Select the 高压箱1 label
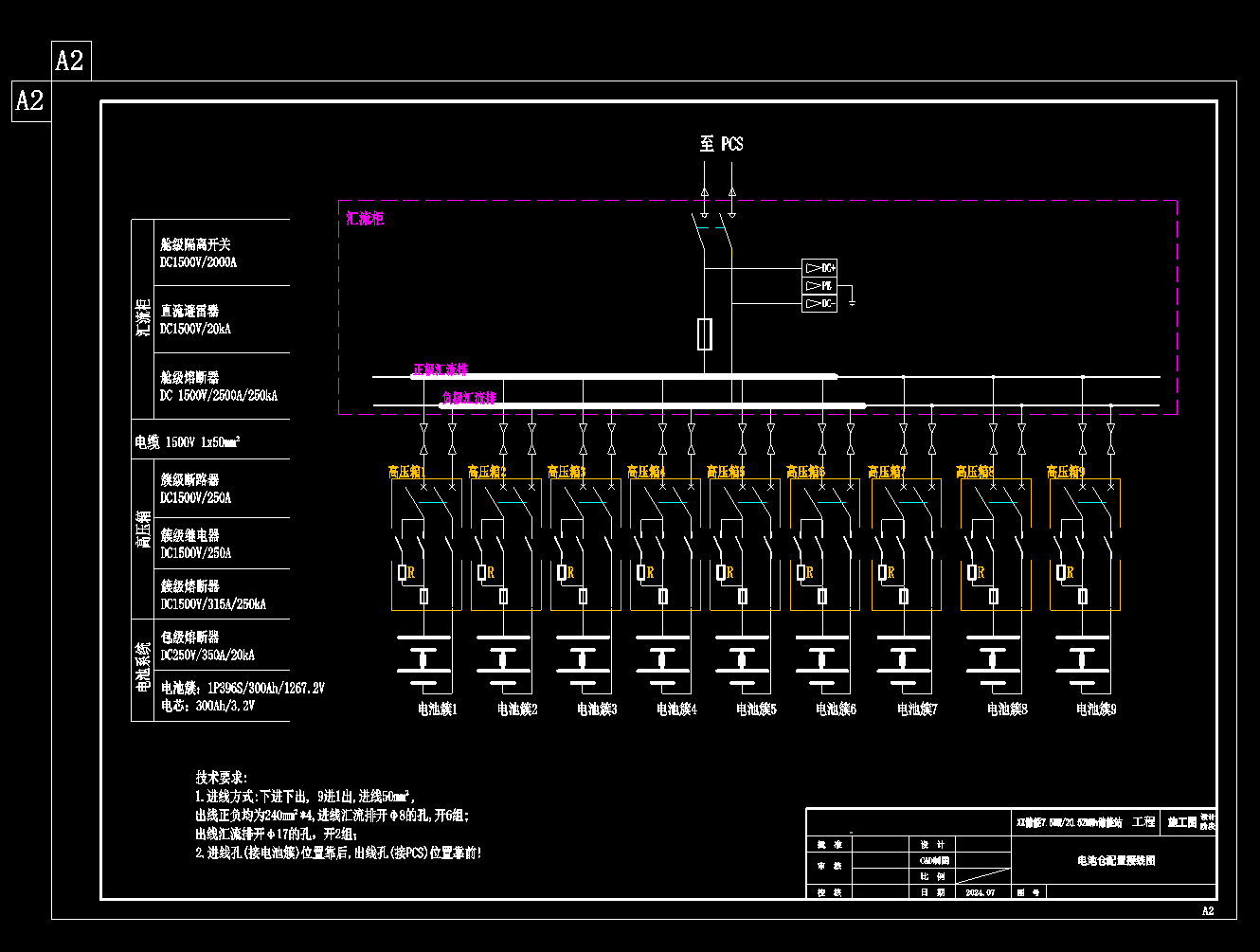 407,472
